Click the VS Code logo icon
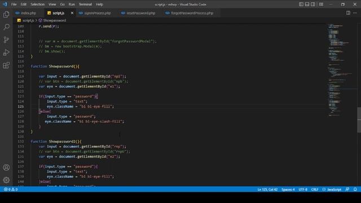 [5, 4]
